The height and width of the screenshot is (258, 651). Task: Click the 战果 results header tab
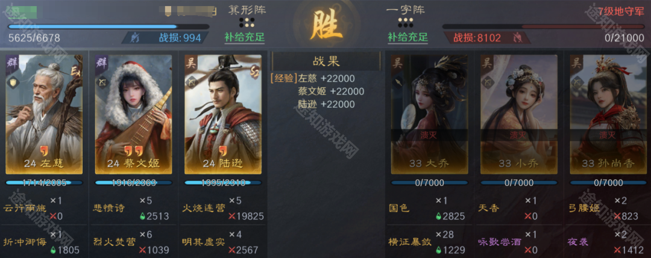click(x=326, y=61)
